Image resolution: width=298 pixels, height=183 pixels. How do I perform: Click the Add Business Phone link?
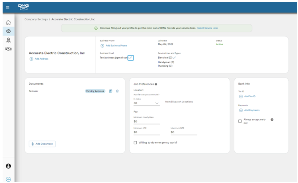[116, 46]
